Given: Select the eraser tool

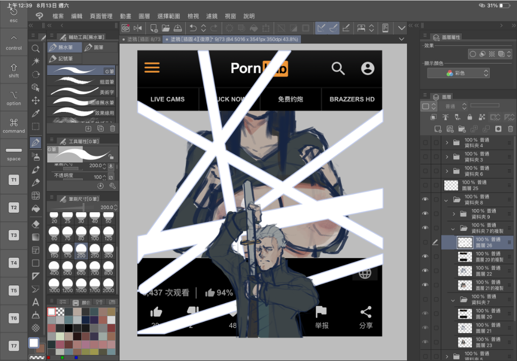Looking at the screenshot, I should click(x=36, y=224).
